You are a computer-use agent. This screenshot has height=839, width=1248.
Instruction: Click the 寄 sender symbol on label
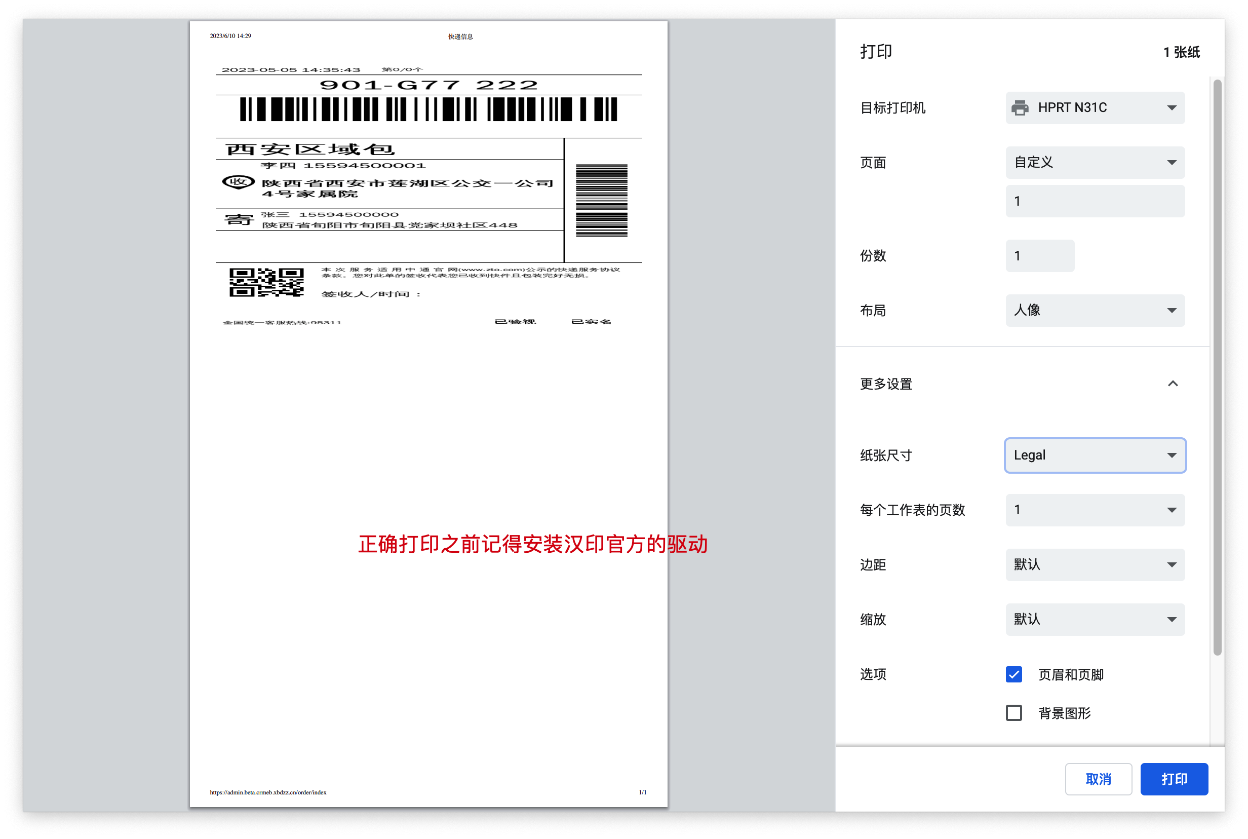(x=238, y=219)
